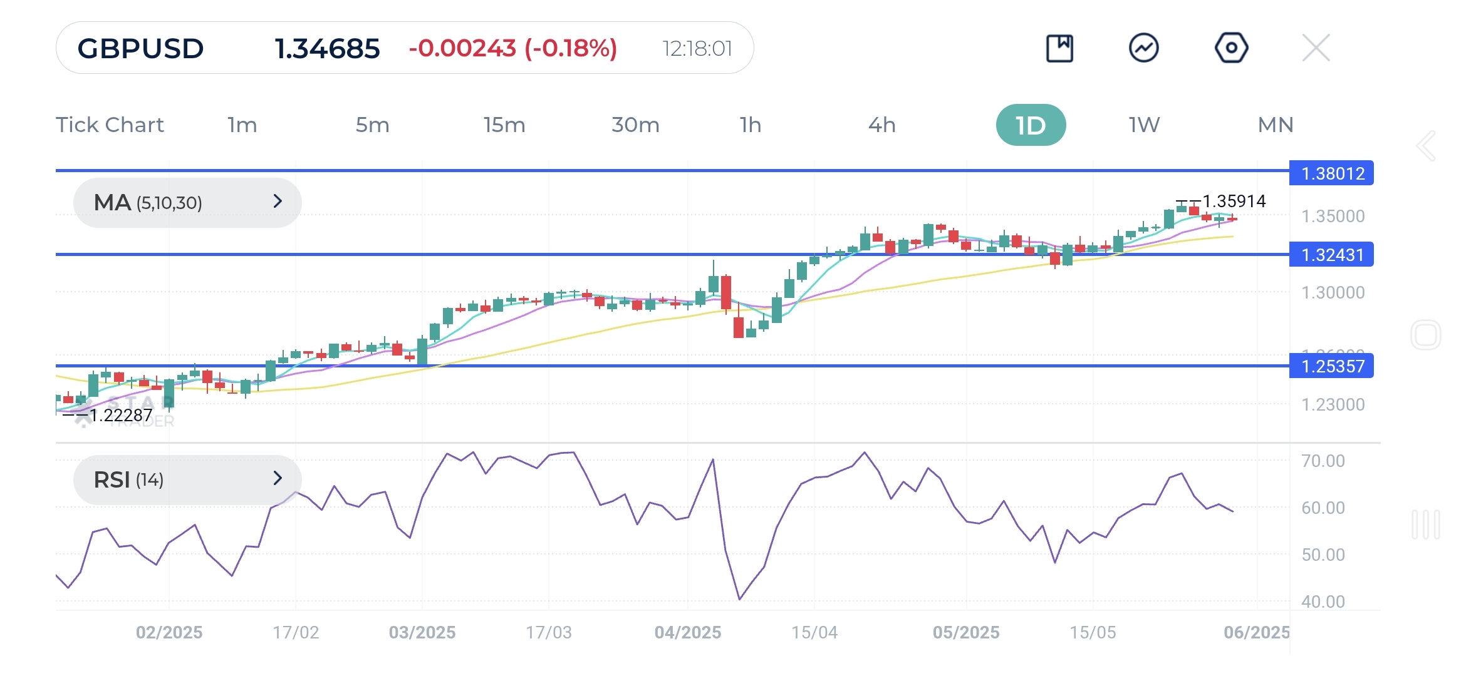This screenshot has height=676, width=1466.
Task: Select the Tick Chart view
Action: 110,125
